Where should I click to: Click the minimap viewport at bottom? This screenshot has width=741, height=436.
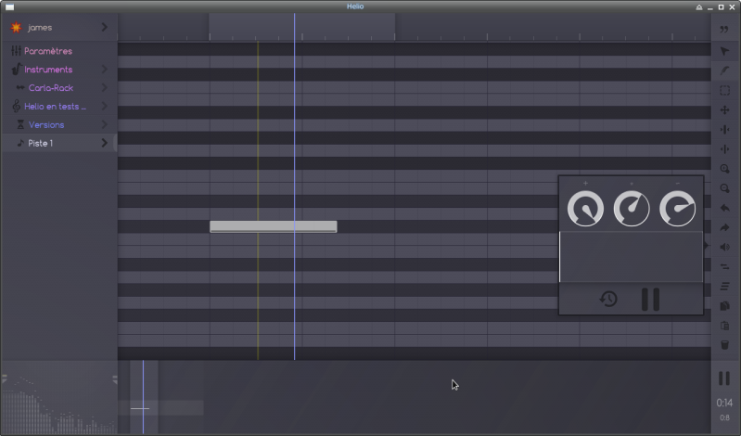tap(144, 397)
